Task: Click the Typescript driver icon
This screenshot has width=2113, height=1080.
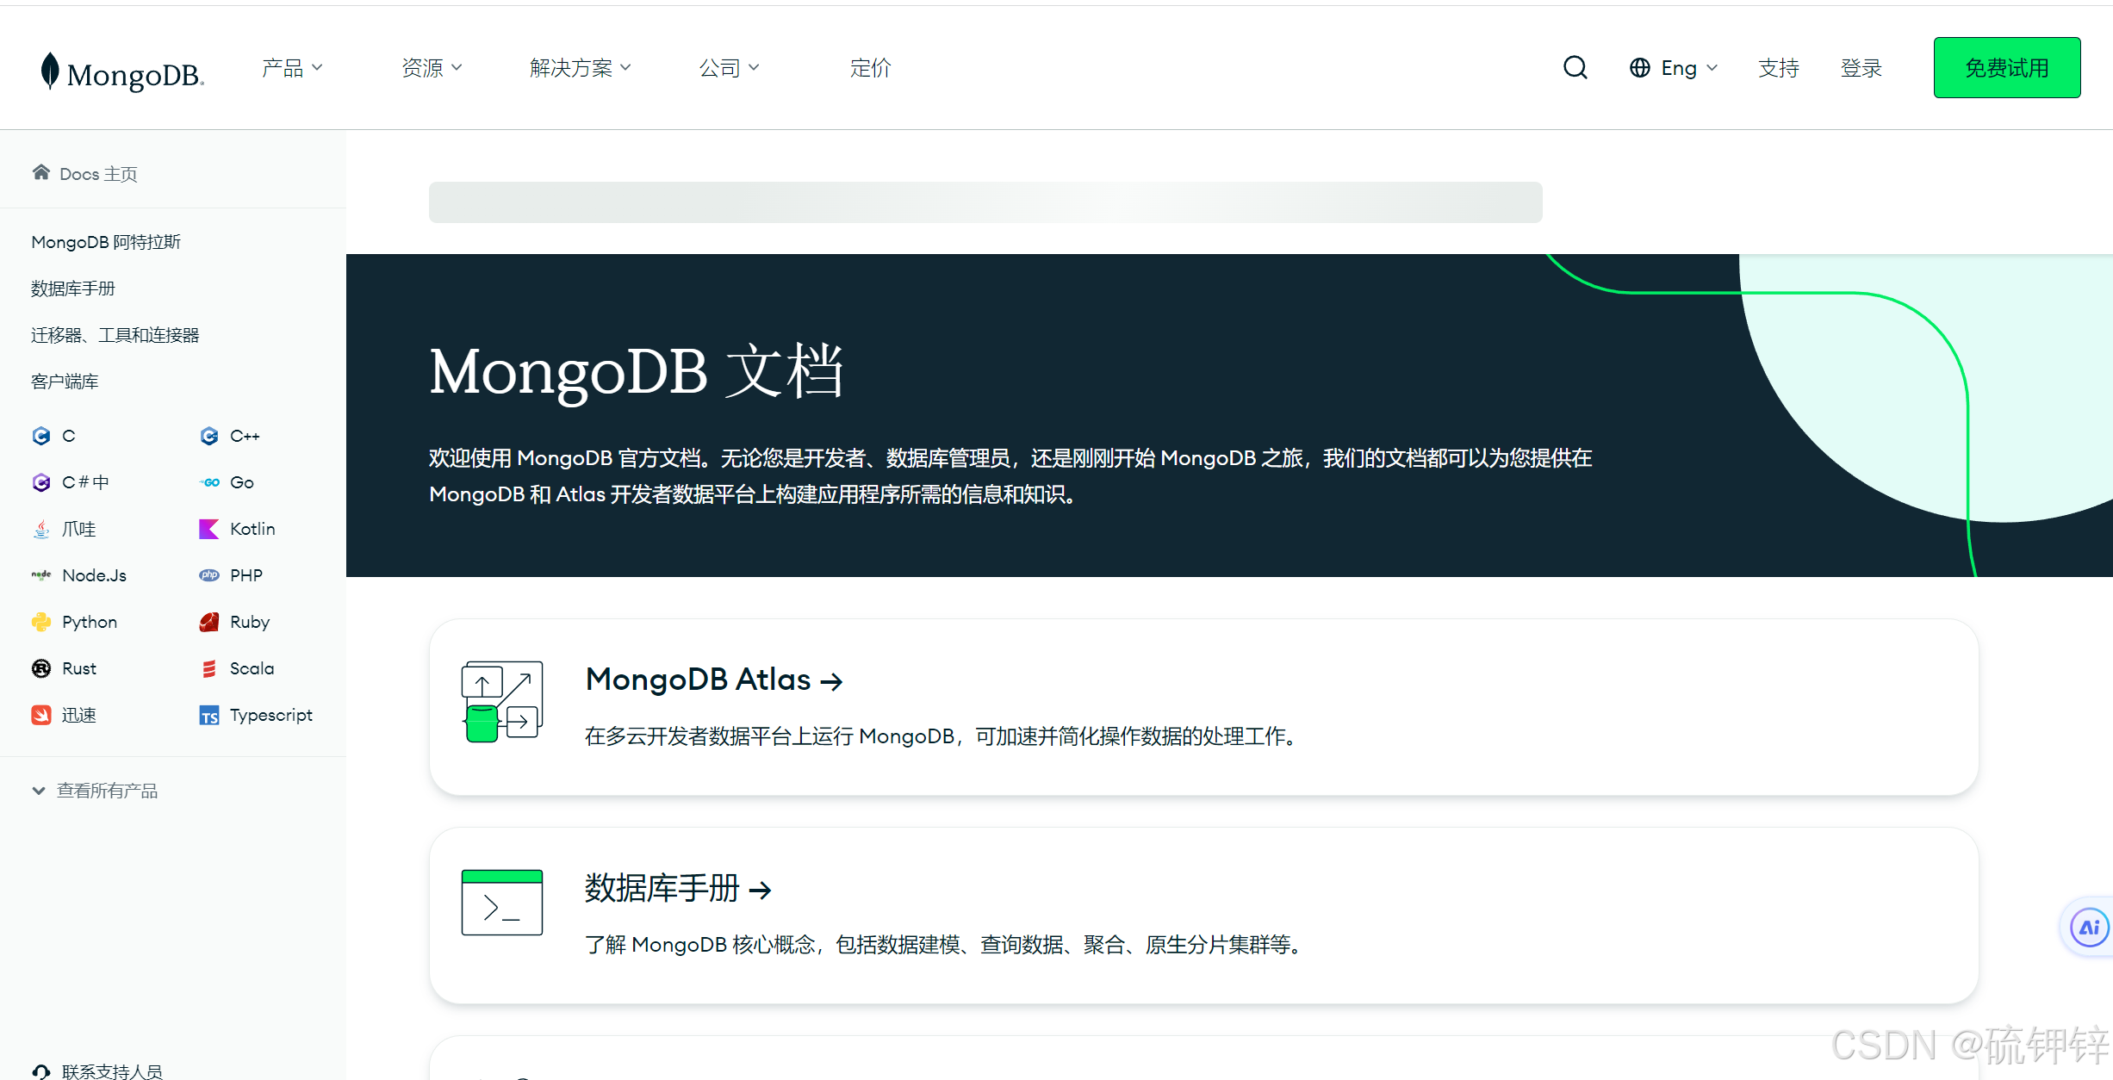Action: tap(208, 714)
